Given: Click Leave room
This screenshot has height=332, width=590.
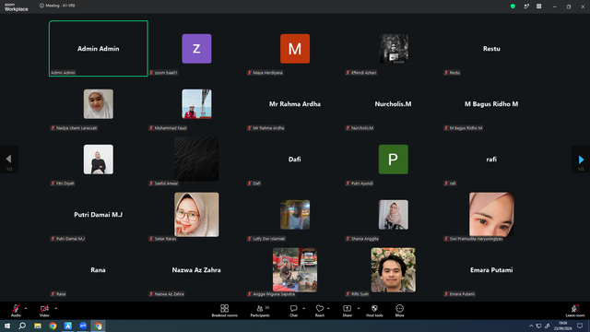Looking at the screenshot, I should [575, 311].
